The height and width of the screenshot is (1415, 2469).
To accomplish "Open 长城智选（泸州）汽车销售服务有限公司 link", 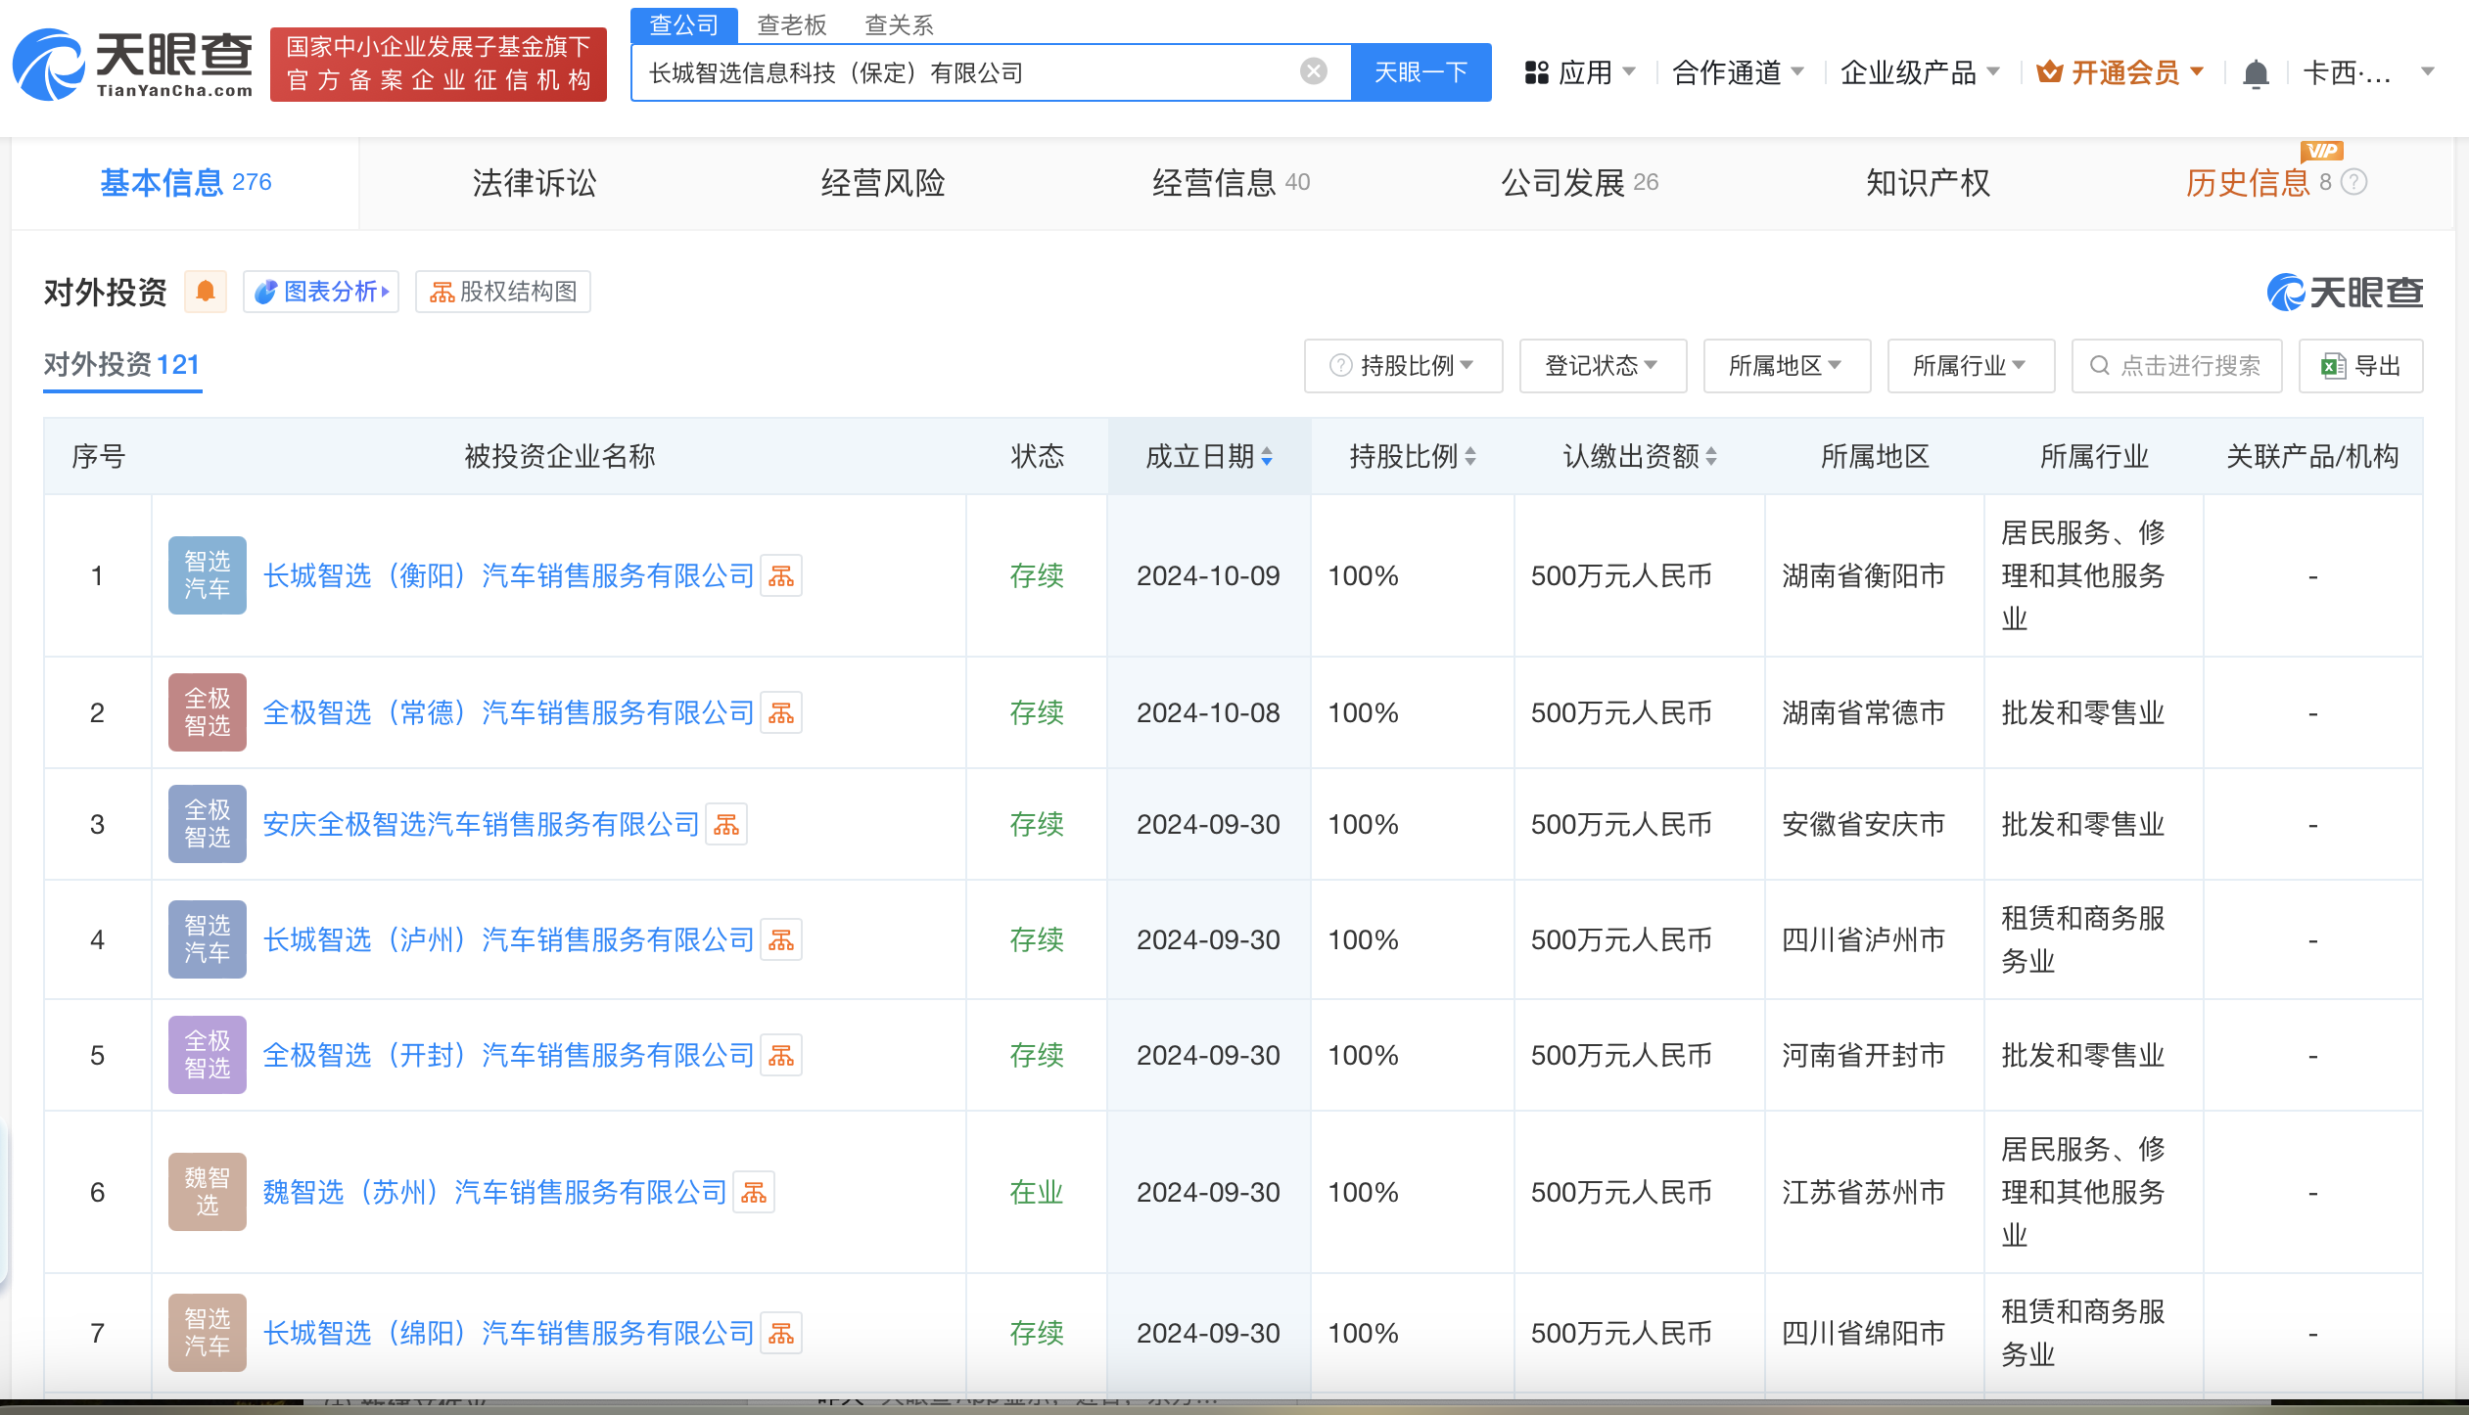I will (x=508, y=939).
